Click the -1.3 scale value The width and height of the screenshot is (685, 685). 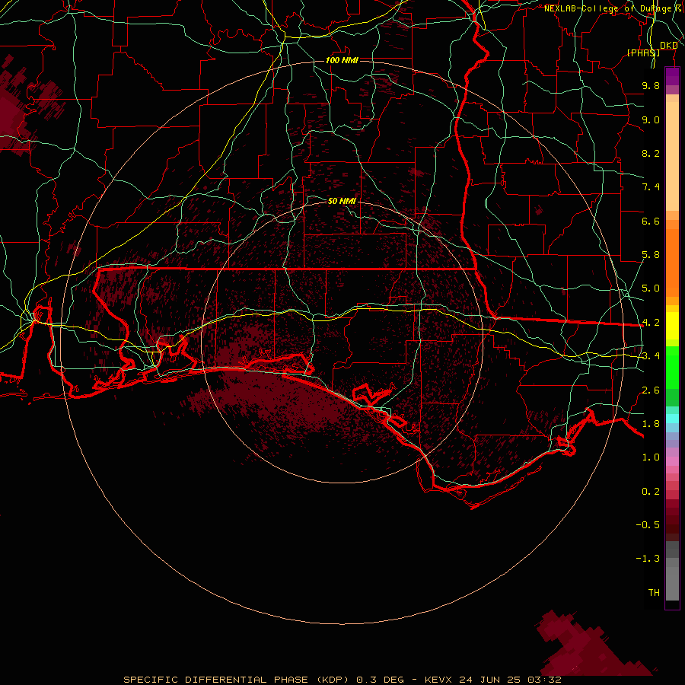pyautogui.click(x=648, y=559)
